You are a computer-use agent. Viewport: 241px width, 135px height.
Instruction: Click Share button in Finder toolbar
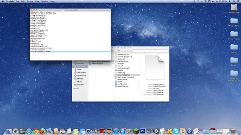click(119, 51)
